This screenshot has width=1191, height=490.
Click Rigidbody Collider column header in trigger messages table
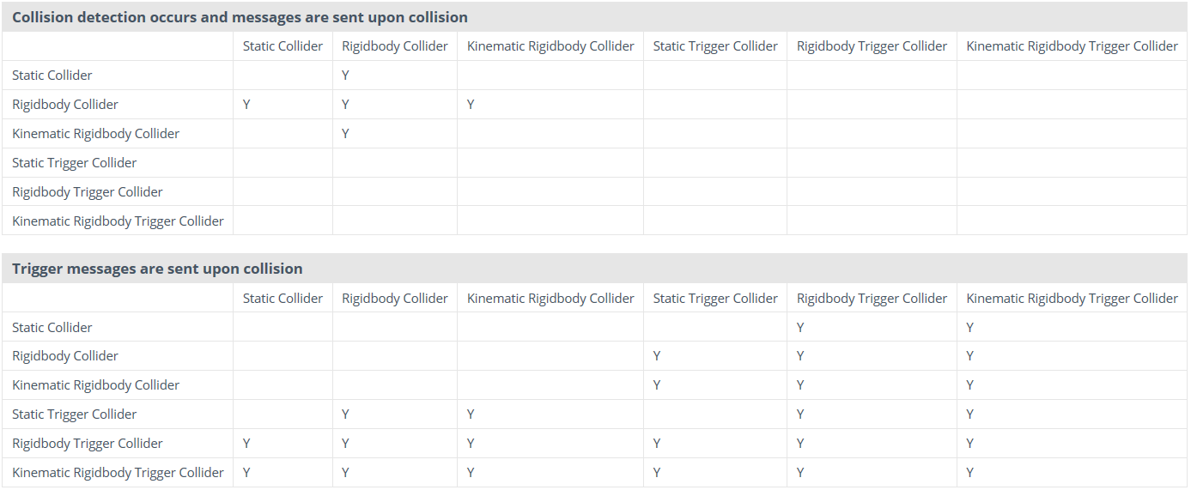(x=395, y=299)
